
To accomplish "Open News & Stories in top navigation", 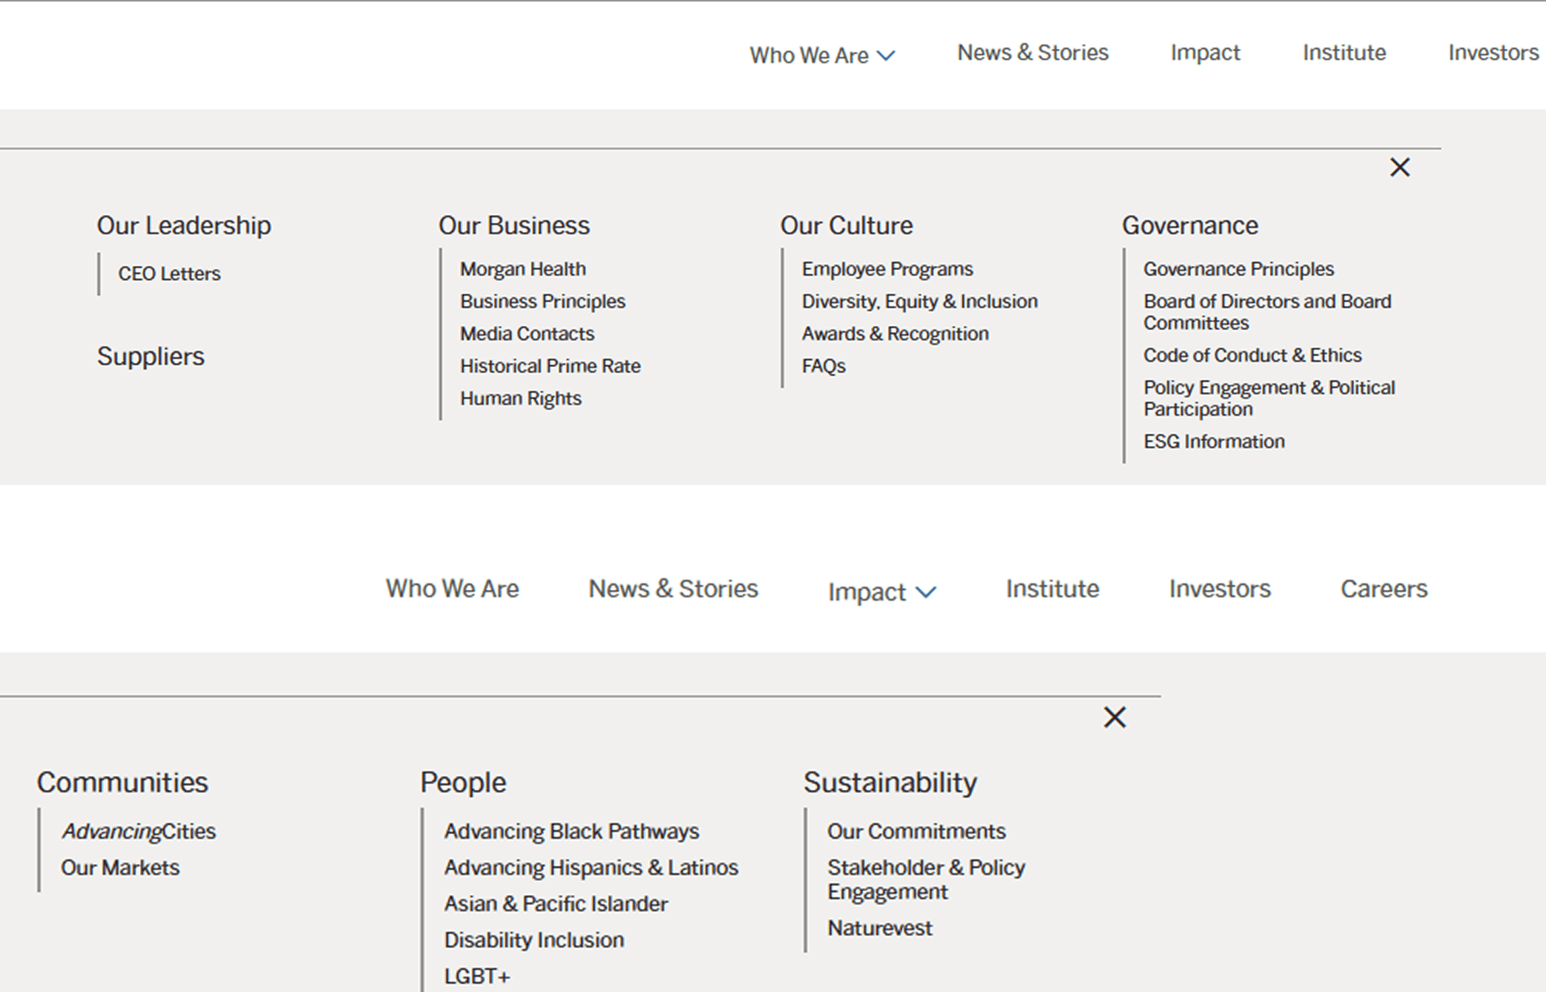I will point(1032,53).
